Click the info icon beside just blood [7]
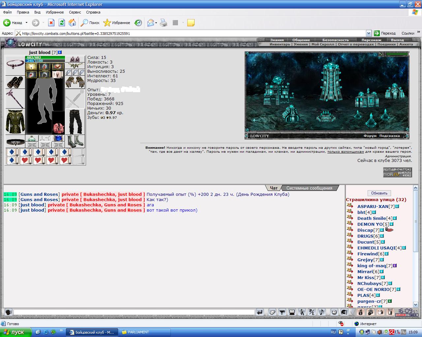 [60, 52]
